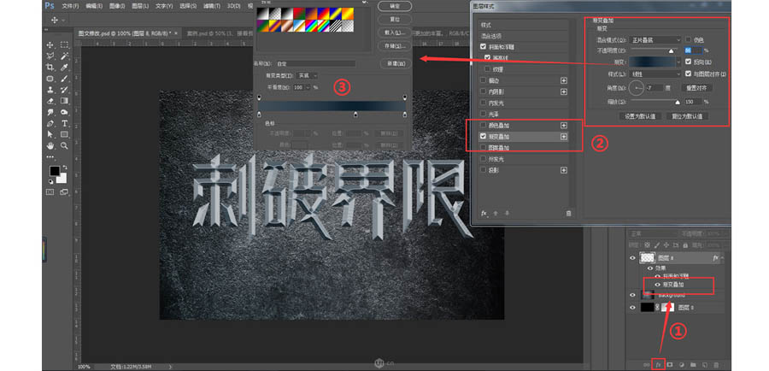Select the Rectangle shape tool
The width and height of the screenshot is (769, 371).
(64, 134)
